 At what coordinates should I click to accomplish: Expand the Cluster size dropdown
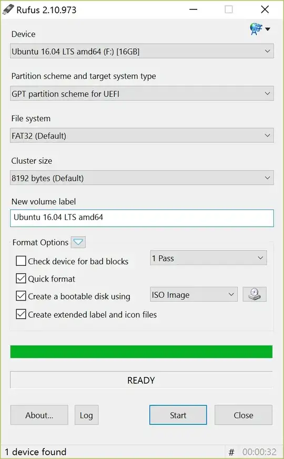pos(142,178)
